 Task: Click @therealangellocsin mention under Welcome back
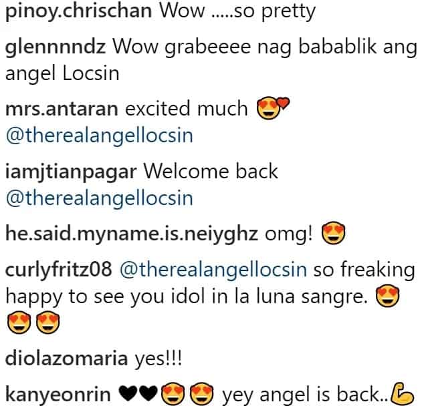pos(100,199)
